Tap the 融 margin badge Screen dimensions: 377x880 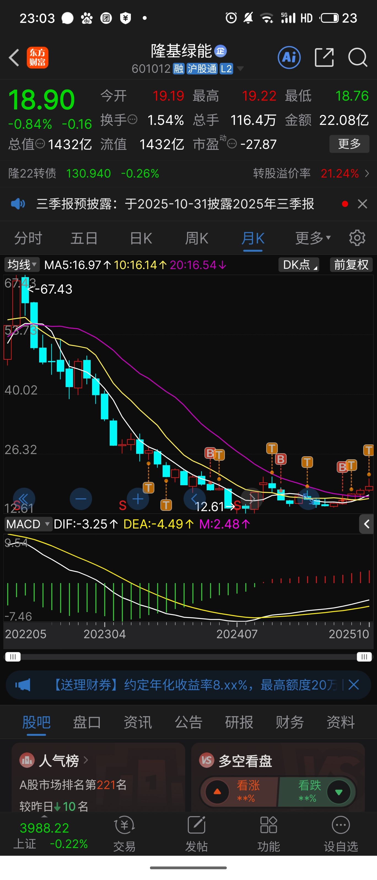click(179, 69)
